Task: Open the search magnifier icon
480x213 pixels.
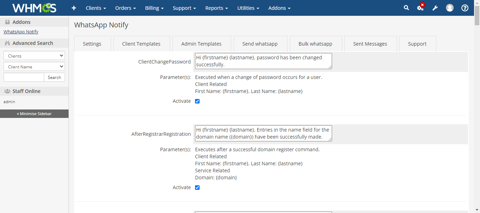Action: [406, 8]
